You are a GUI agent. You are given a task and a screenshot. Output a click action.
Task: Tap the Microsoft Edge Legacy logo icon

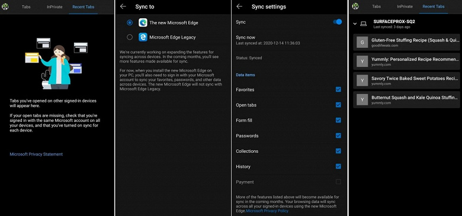pos(143,37)
